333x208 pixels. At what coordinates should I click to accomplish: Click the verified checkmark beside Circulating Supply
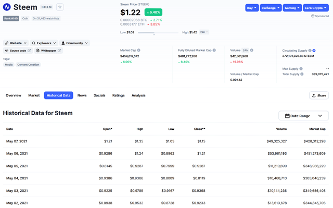(314, 51)
